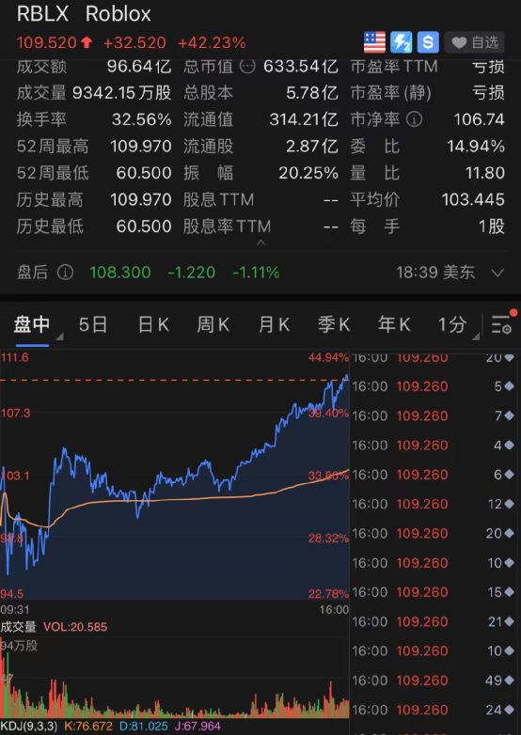
Task: Tap the 振幅 value 20.25%
Action: (x=308, y=173)
